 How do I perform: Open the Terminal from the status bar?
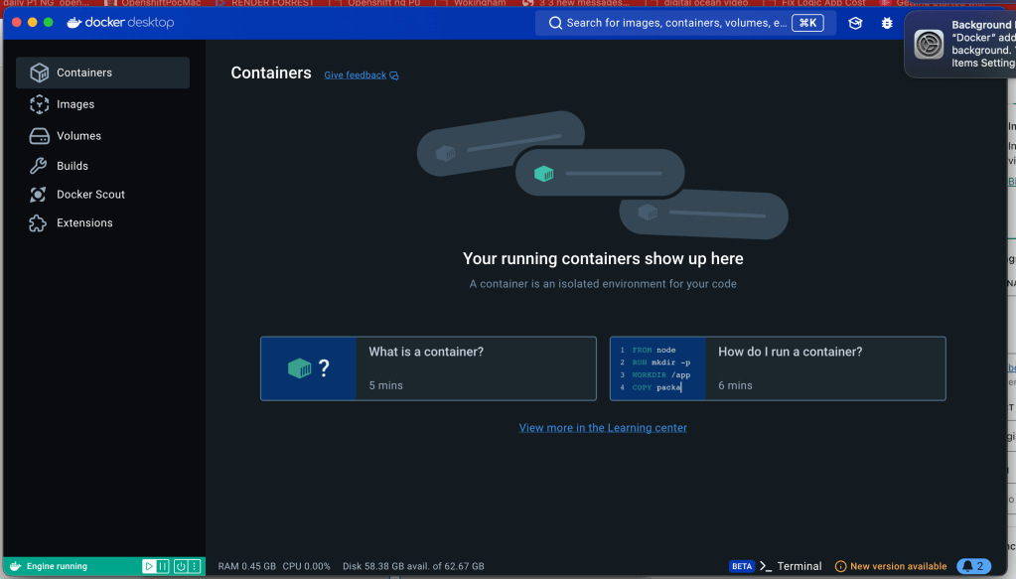click(x=792, y=566)
